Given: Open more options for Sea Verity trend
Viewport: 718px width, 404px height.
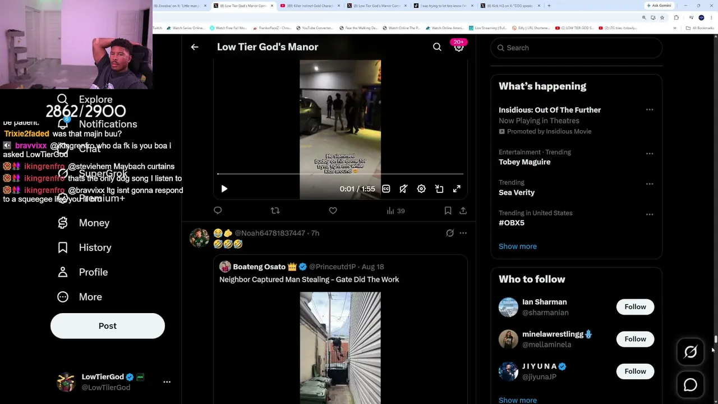Looking at the screenshot, I should 650,183.
